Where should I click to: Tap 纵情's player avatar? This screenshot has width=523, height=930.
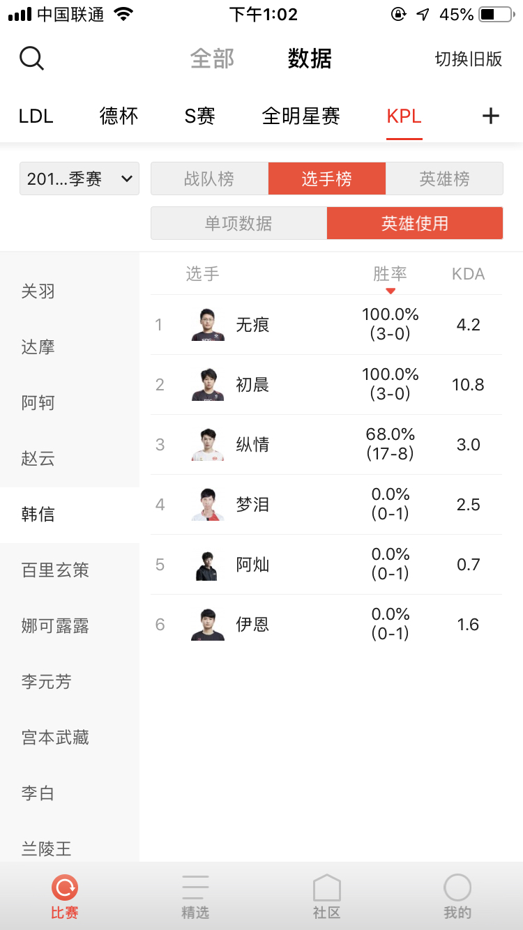pyautogui.click(x=208, y=445)
